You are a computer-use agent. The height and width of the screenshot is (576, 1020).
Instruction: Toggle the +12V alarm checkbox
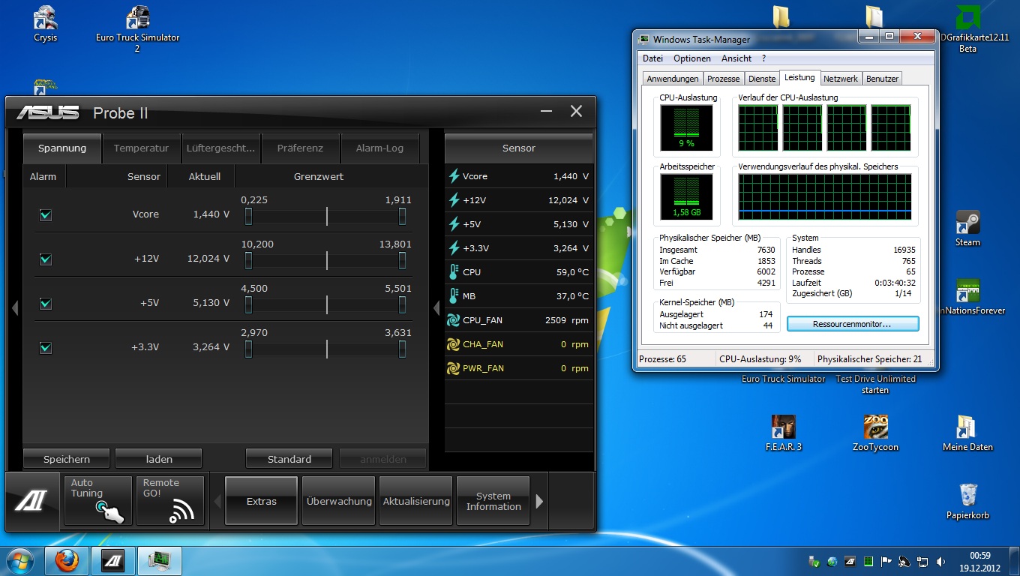pos(46,259)
